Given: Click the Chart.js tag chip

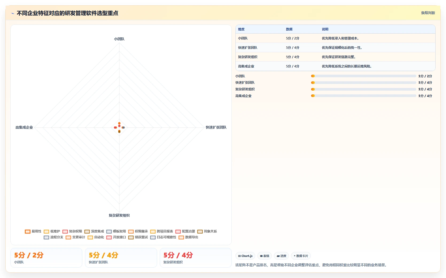Looking at the screenshot, I should [x=245, y=256].
